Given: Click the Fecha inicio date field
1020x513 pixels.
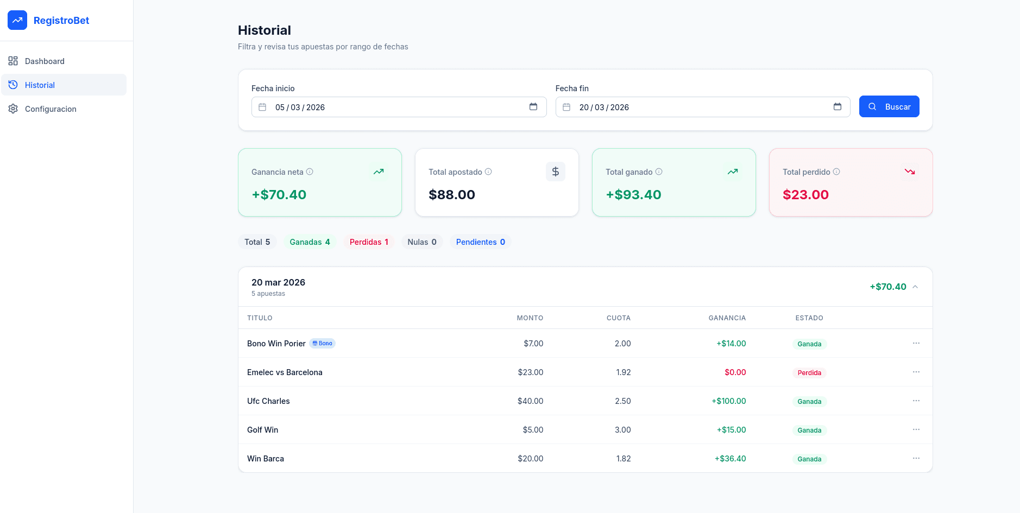Looking at the screenshot, I should [x=399, y=107].
